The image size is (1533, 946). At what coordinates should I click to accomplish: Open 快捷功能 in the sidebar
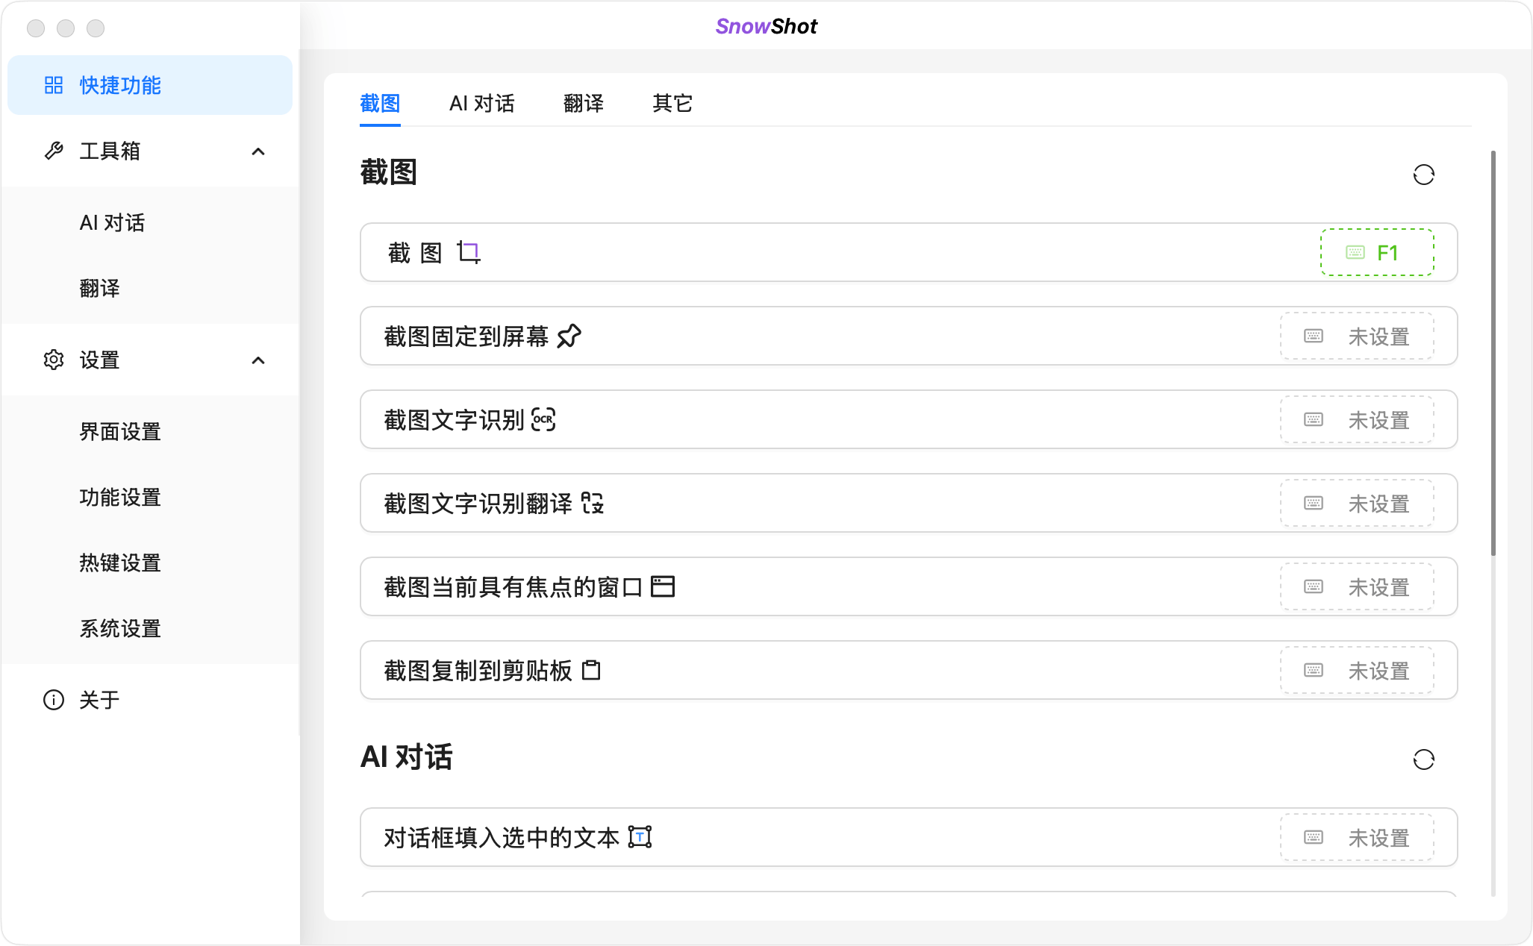coord(119,85)
